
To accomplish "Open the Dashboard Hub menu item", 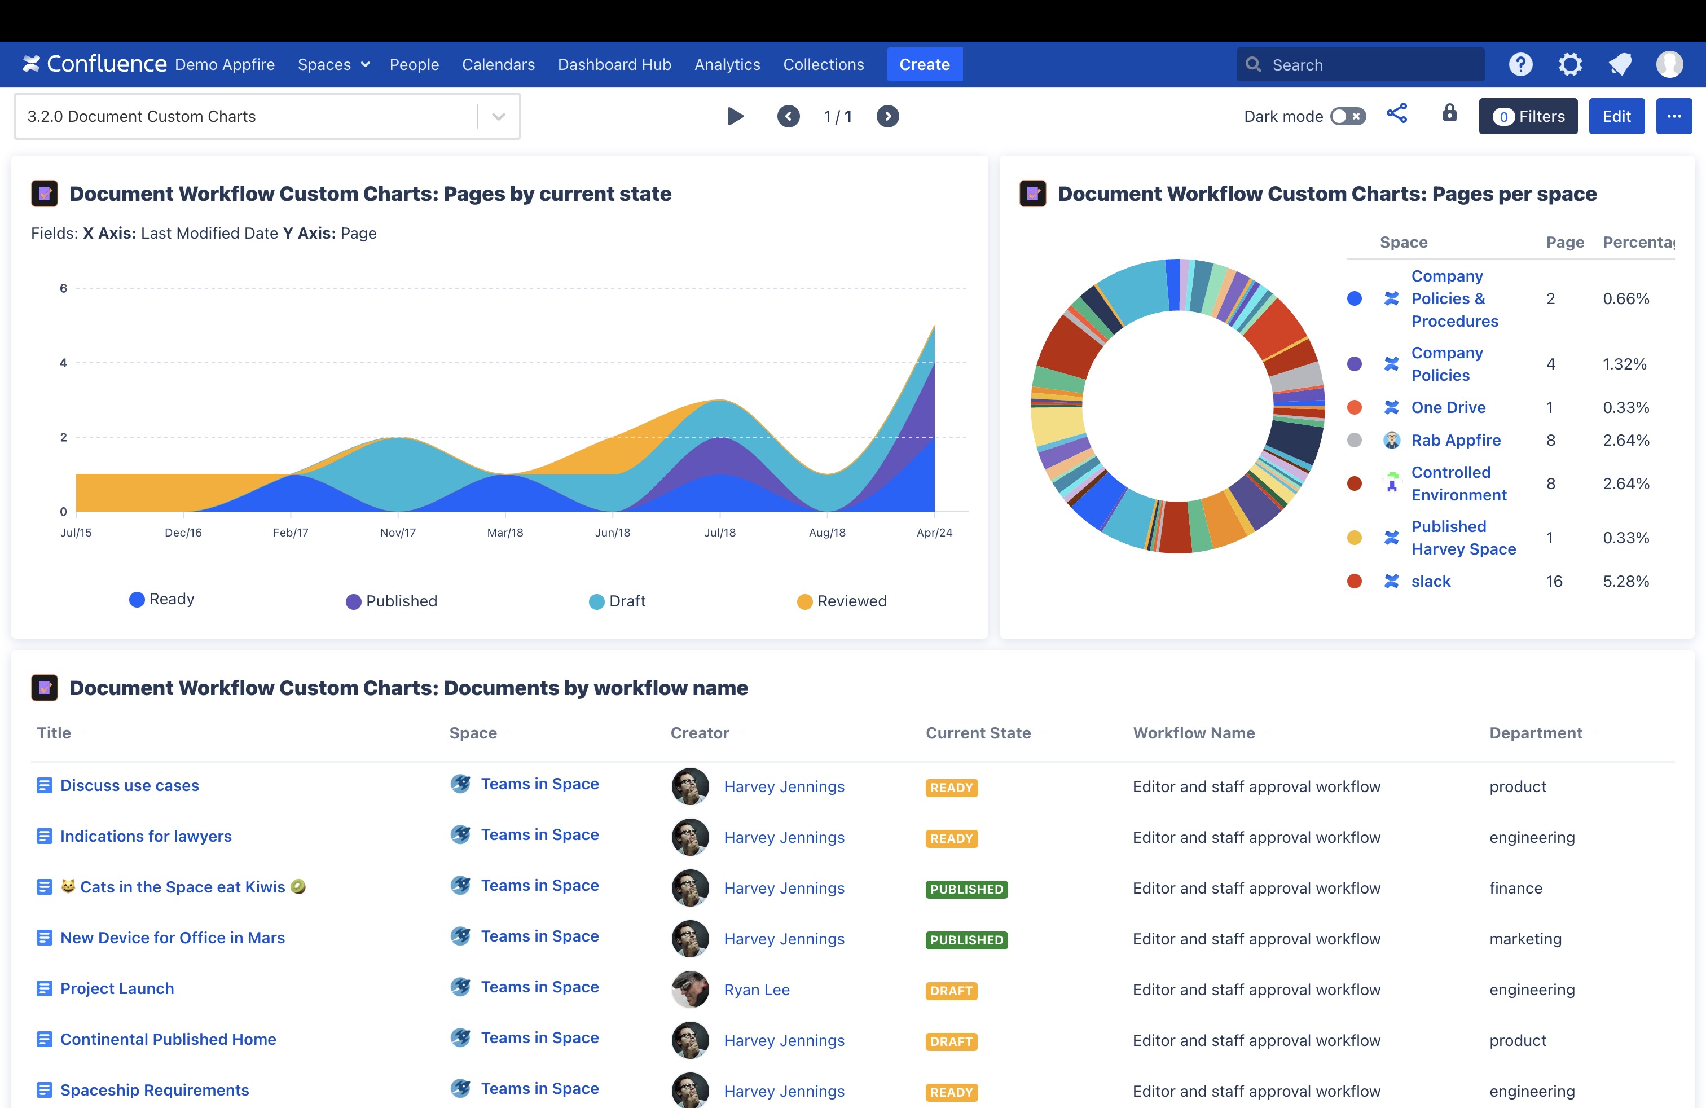I will 614,64.
